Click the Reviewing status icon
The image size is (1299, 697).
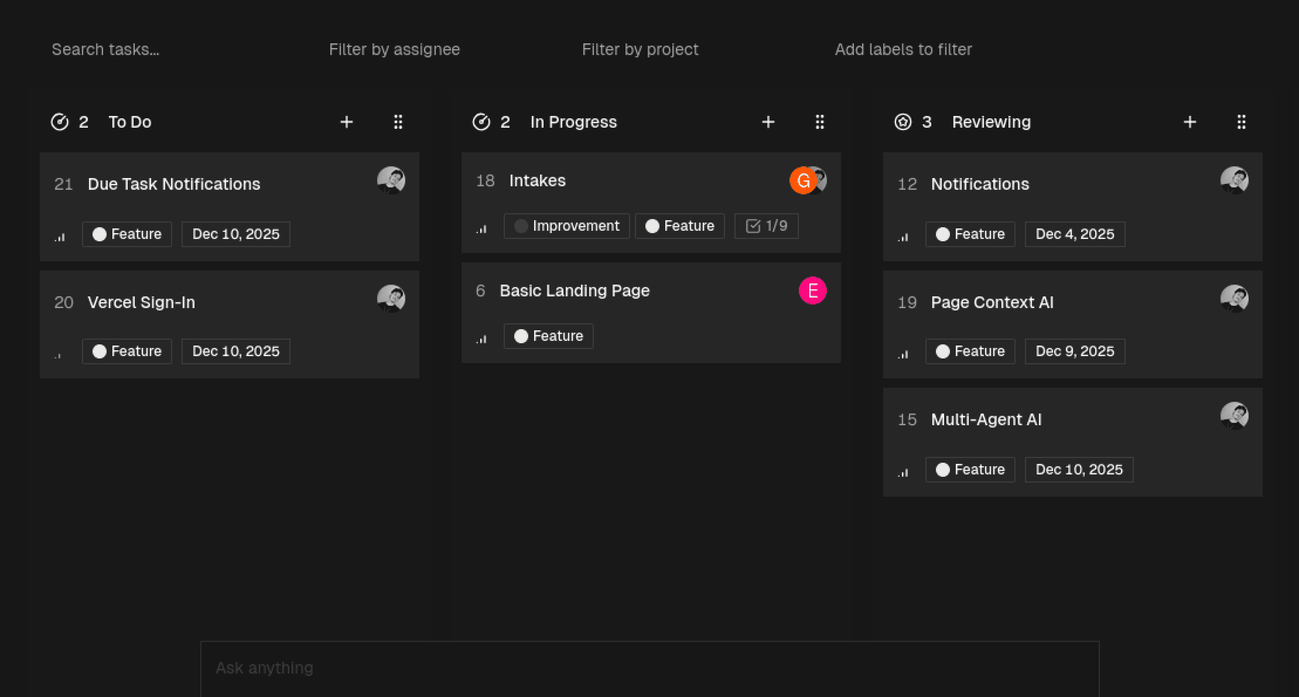903,122
